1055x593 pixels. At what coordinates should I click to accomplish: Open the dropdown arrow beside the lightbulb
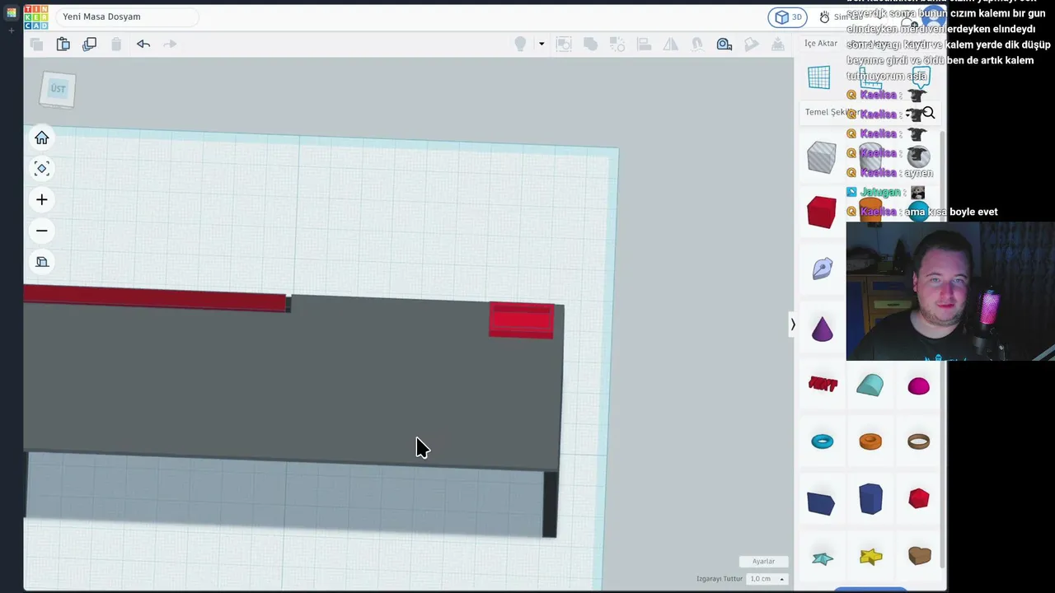click(x=542, y=44)
